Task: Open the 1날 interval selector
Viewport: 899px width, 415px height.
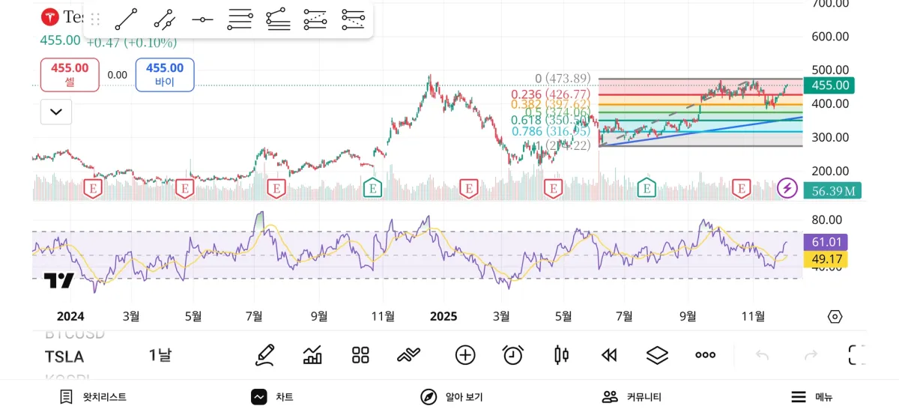Action: point(160,356)
